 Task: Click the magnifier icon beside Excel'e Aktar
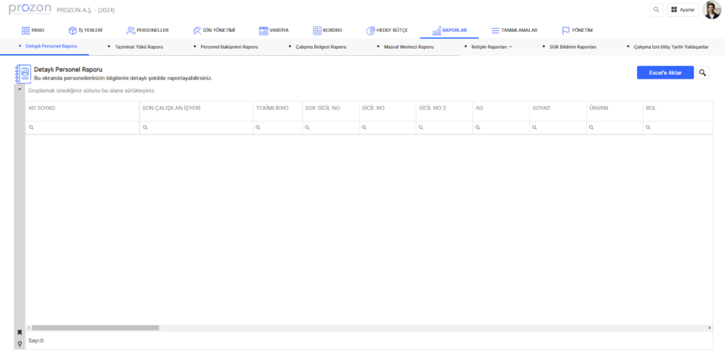coord(702,73)
